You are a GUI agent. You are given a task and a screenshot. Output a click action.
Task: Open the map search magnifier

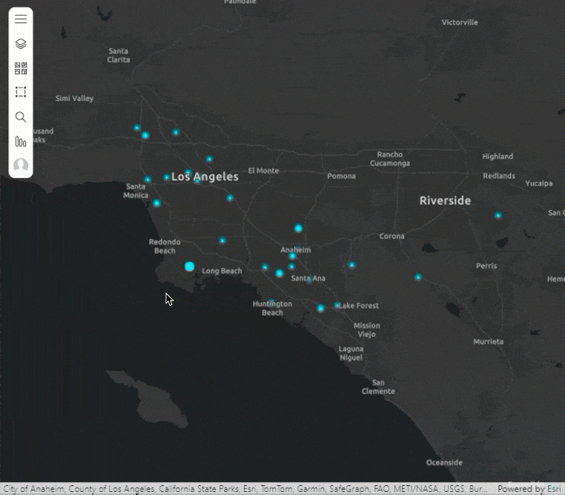point(21,117)
